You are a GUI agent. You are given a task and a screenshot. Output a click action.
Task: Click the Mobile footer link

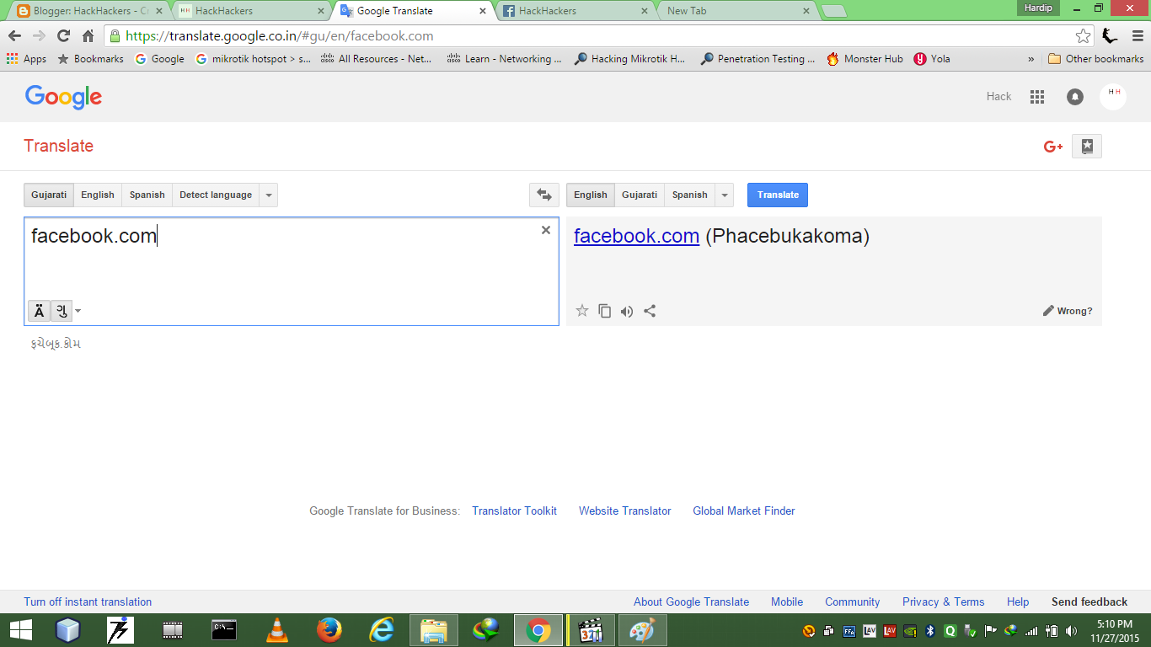pyautogui.click(x=787, y=602)
